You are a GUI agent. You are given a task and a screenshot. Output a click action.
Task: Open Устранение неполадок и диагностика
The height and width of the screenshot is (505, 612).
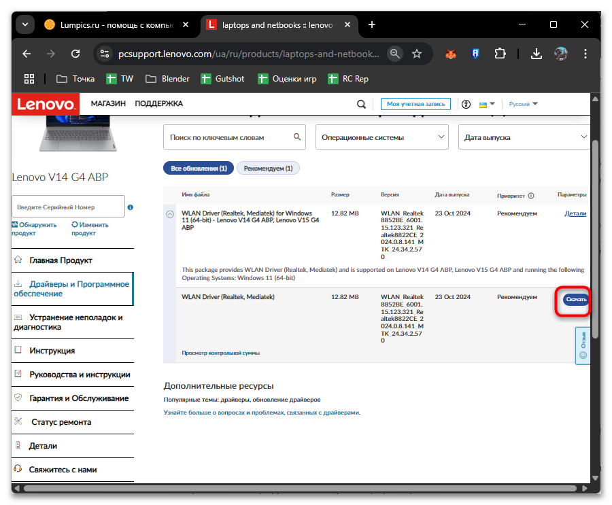[73, 322]
